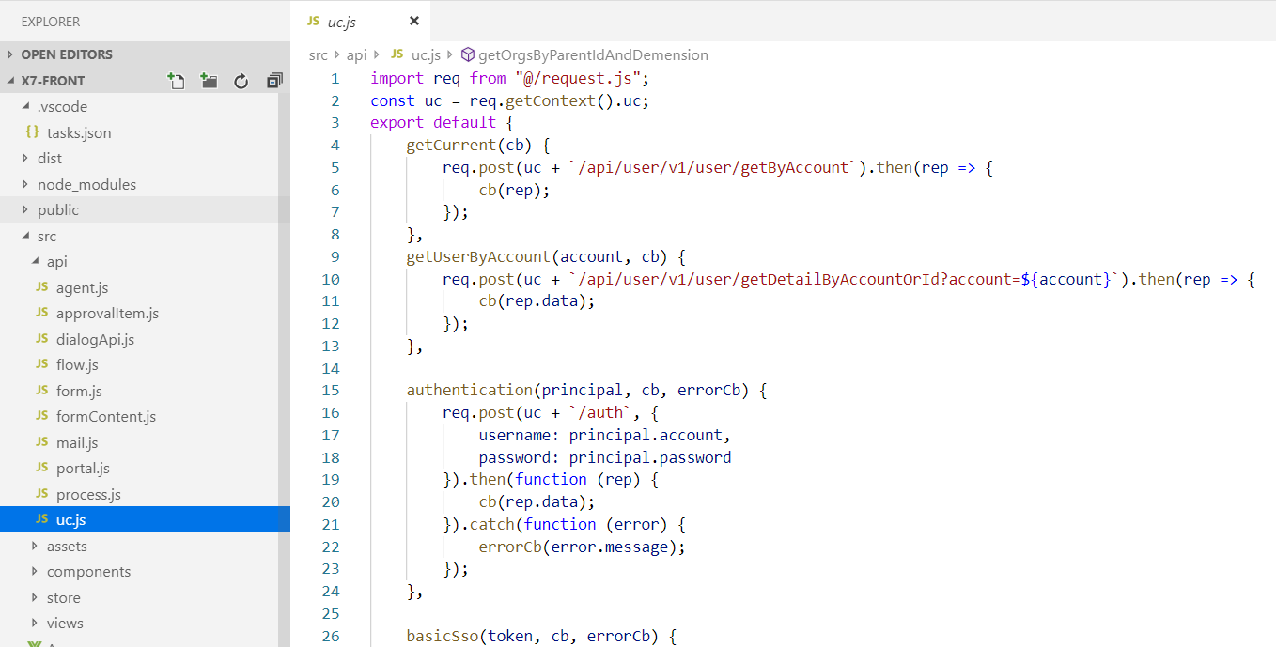Click the EXPLORER panel title
This screenshot has height=647, width=1276.
coord(51,21)
